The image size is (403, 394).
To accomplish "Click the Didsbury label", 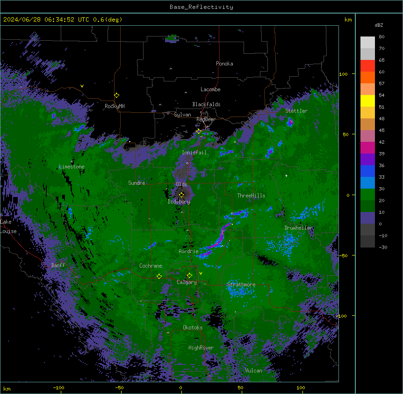I will [179, 202].
